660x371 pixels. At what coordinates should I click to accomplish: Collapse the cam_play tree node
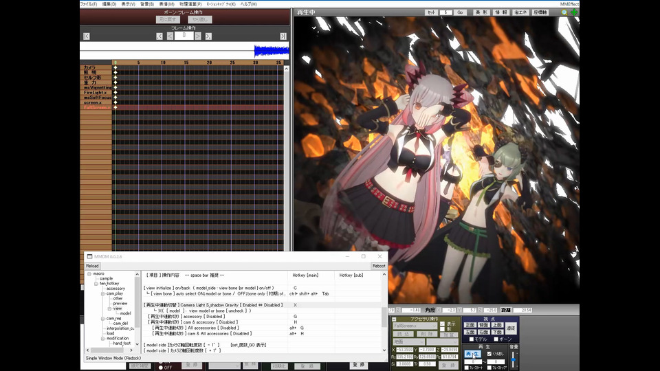(102, 293)
